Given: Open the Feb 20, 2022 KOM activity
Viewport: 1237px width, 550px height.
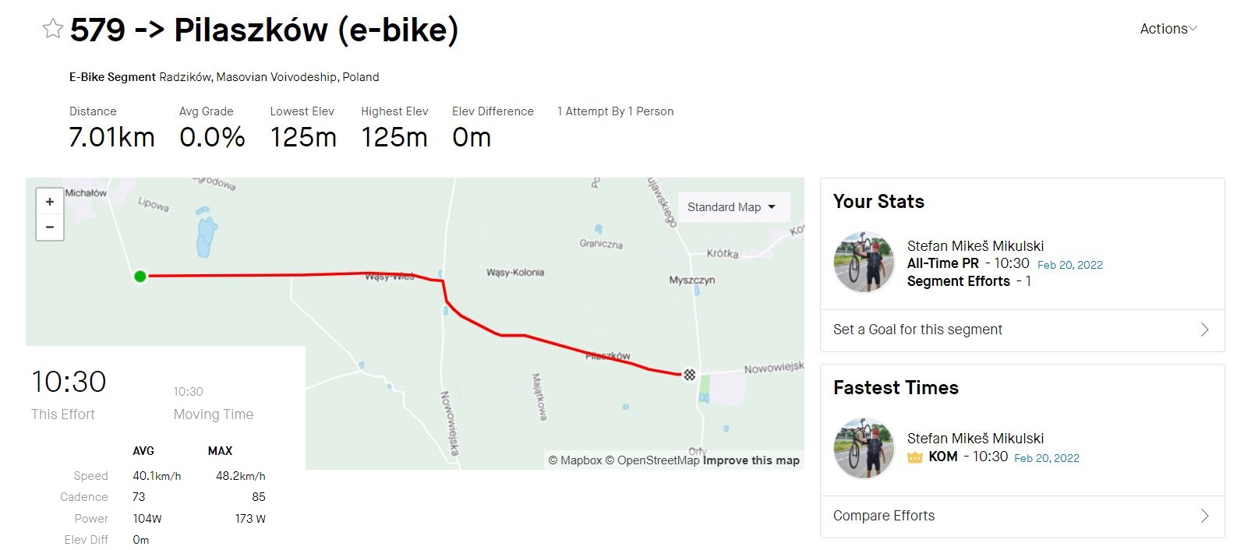Looking at the screenshot, I should 1046,458.
